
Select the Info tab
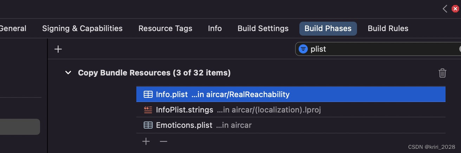pos(215,29)
